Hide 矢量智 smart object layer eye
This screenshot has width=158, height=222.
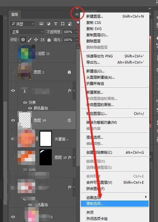tap(13, 139)
